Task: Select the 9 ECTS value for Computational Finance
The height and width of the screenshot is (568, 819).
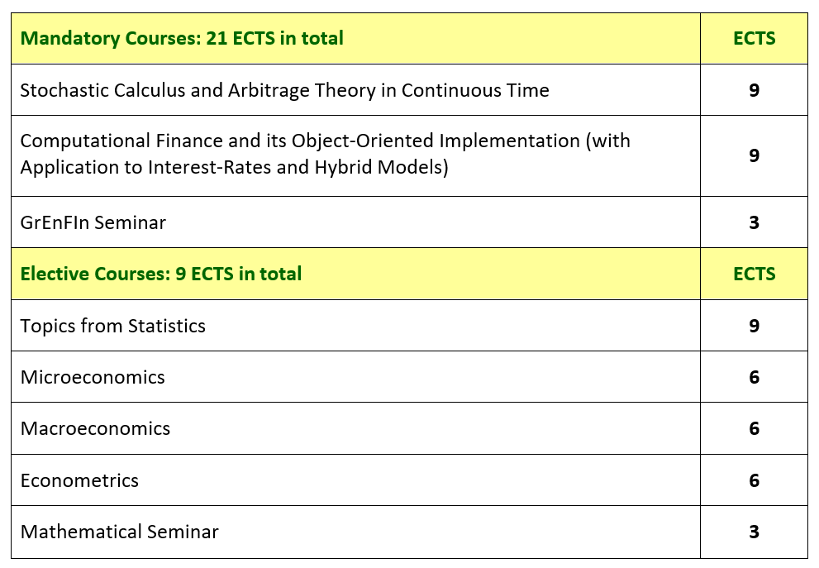Action: click(754, 155)
